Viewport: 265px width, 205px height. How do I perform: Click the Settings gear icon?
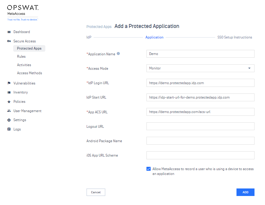[x=9, y=120]
